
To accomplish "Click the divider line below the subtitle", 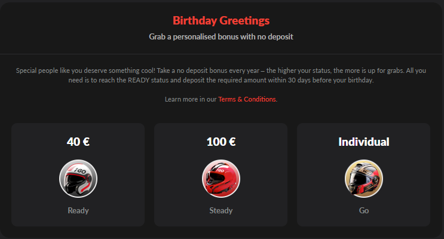I will (221, 54).
